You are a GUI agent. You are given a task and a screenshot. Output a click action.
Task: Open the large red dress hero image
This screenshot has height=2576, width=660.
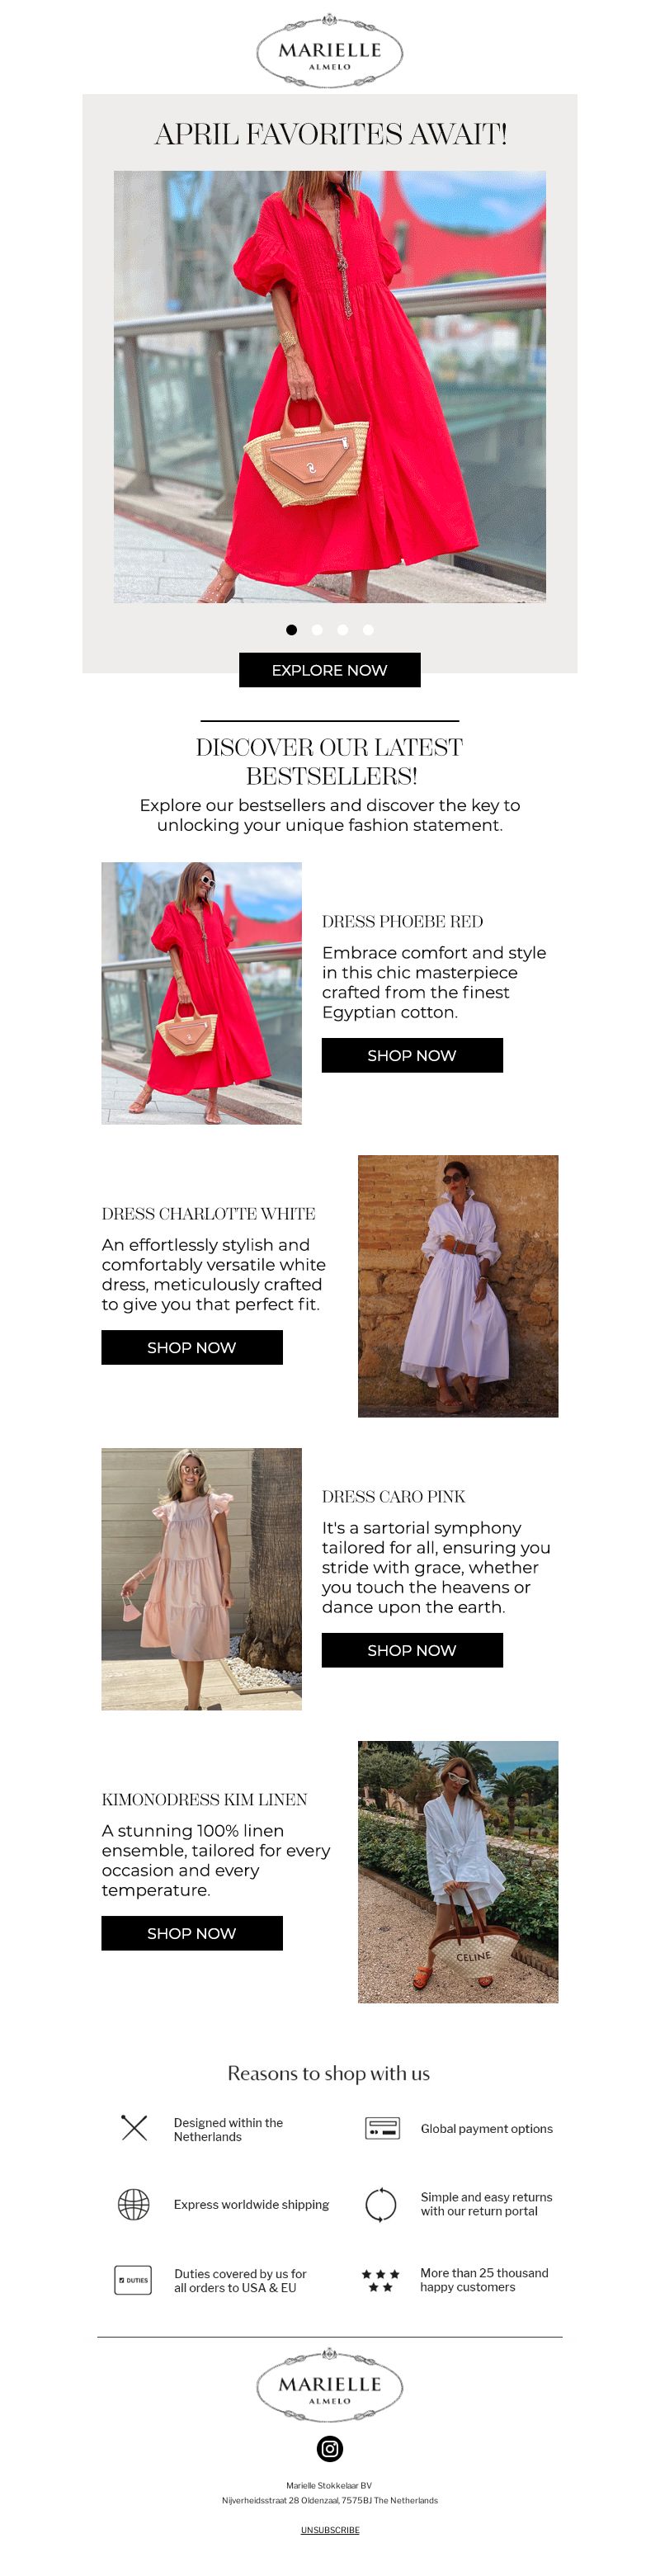pos(330,386)
